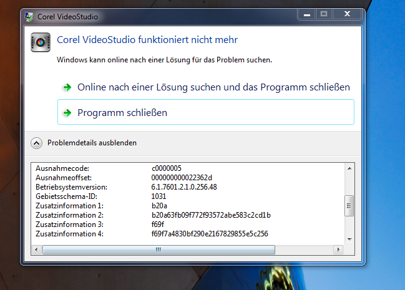Click Problemdetails ausblenden label

92,143
